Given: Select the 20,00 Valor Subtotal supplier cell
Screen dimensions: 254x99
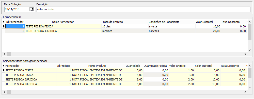Looking at the screenshot, I should (x=208, y=31).
